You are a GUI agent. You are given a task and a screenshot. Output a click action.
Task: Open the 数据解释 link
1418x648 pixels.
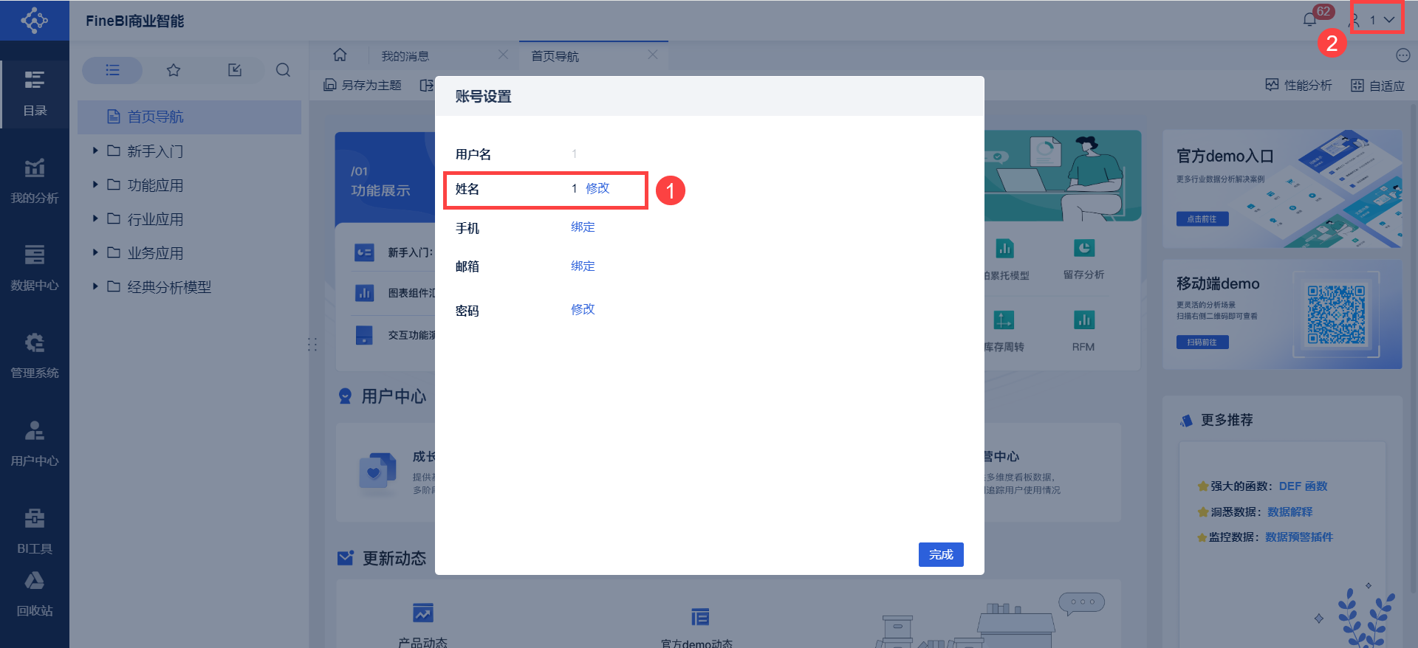[1289, 512]
